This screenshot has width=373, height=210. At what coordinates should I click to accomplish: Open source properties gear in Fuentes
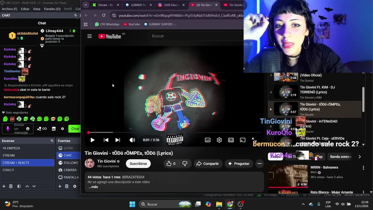(x=75, y=186)
